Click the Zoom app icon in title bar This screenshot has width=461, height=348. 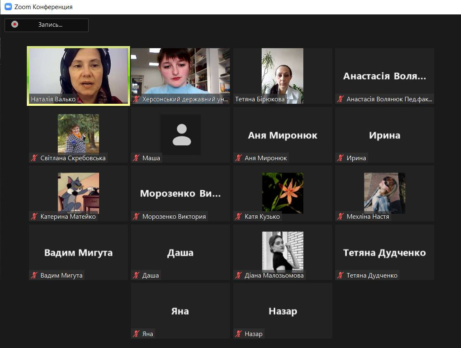(8, 7)
